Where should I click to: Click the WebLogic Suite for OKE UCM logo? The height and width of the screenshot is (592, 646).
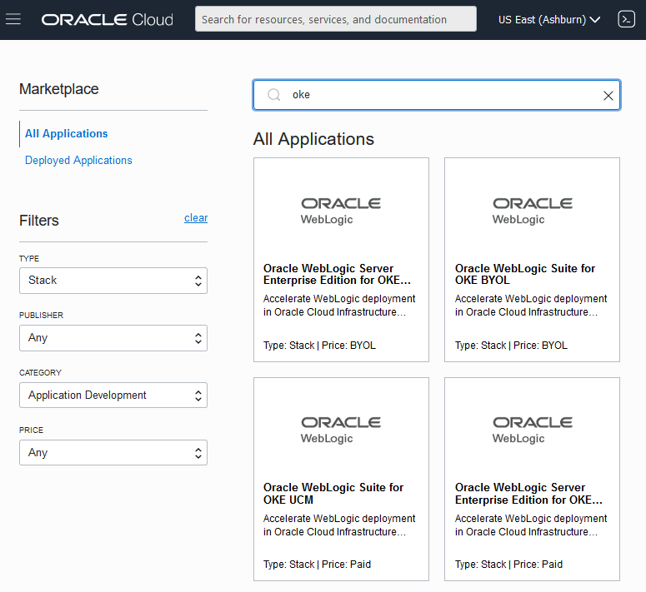tap(341, 429)
